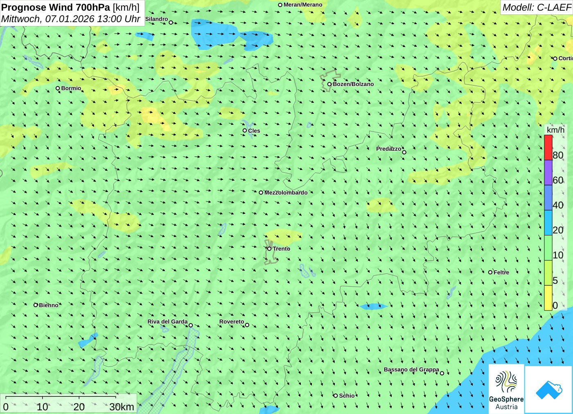Click the Bassano del Grappa marker

coord(442,373)
